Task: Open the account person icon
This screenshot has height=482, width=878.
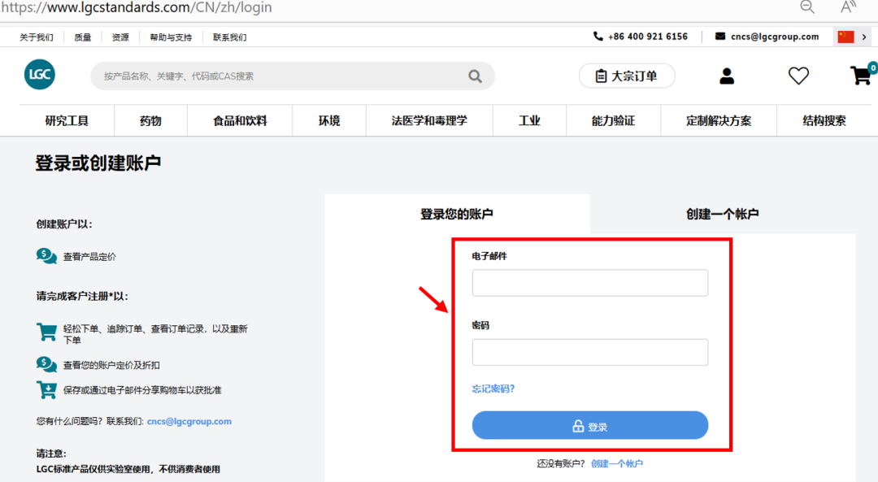Action: pos(726,75)
